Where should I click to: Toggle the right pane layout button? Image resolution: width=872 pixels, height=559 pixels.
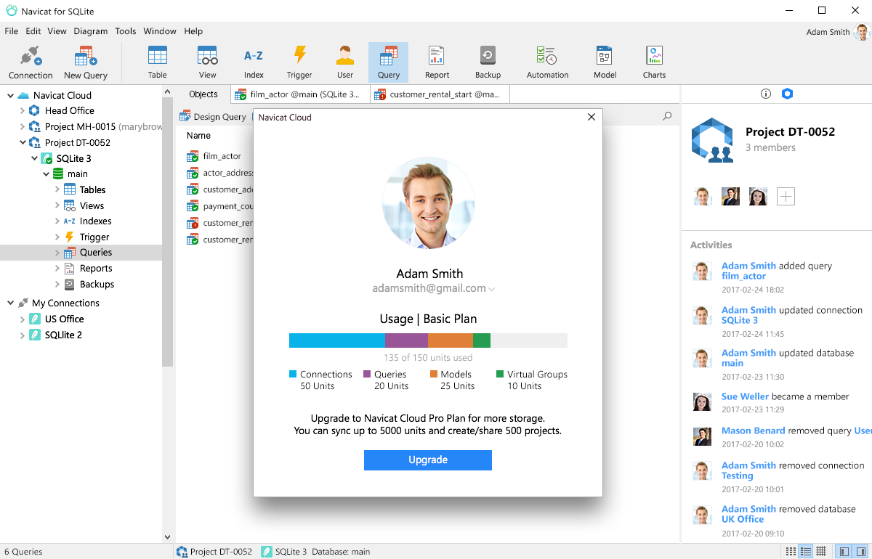click(x=860, y=552)
